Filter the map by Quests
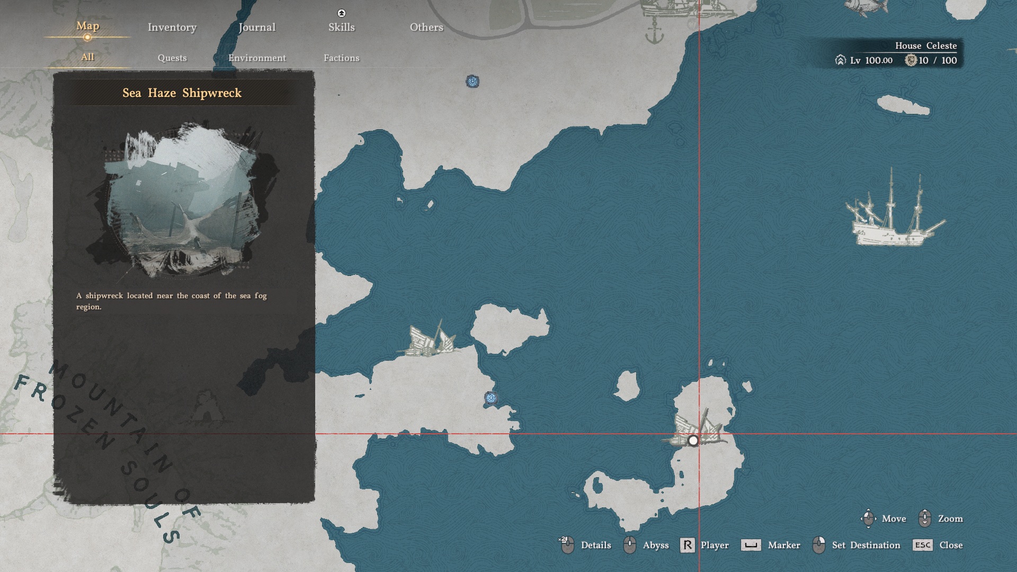 pyautogui.click(x=172, y=58)
